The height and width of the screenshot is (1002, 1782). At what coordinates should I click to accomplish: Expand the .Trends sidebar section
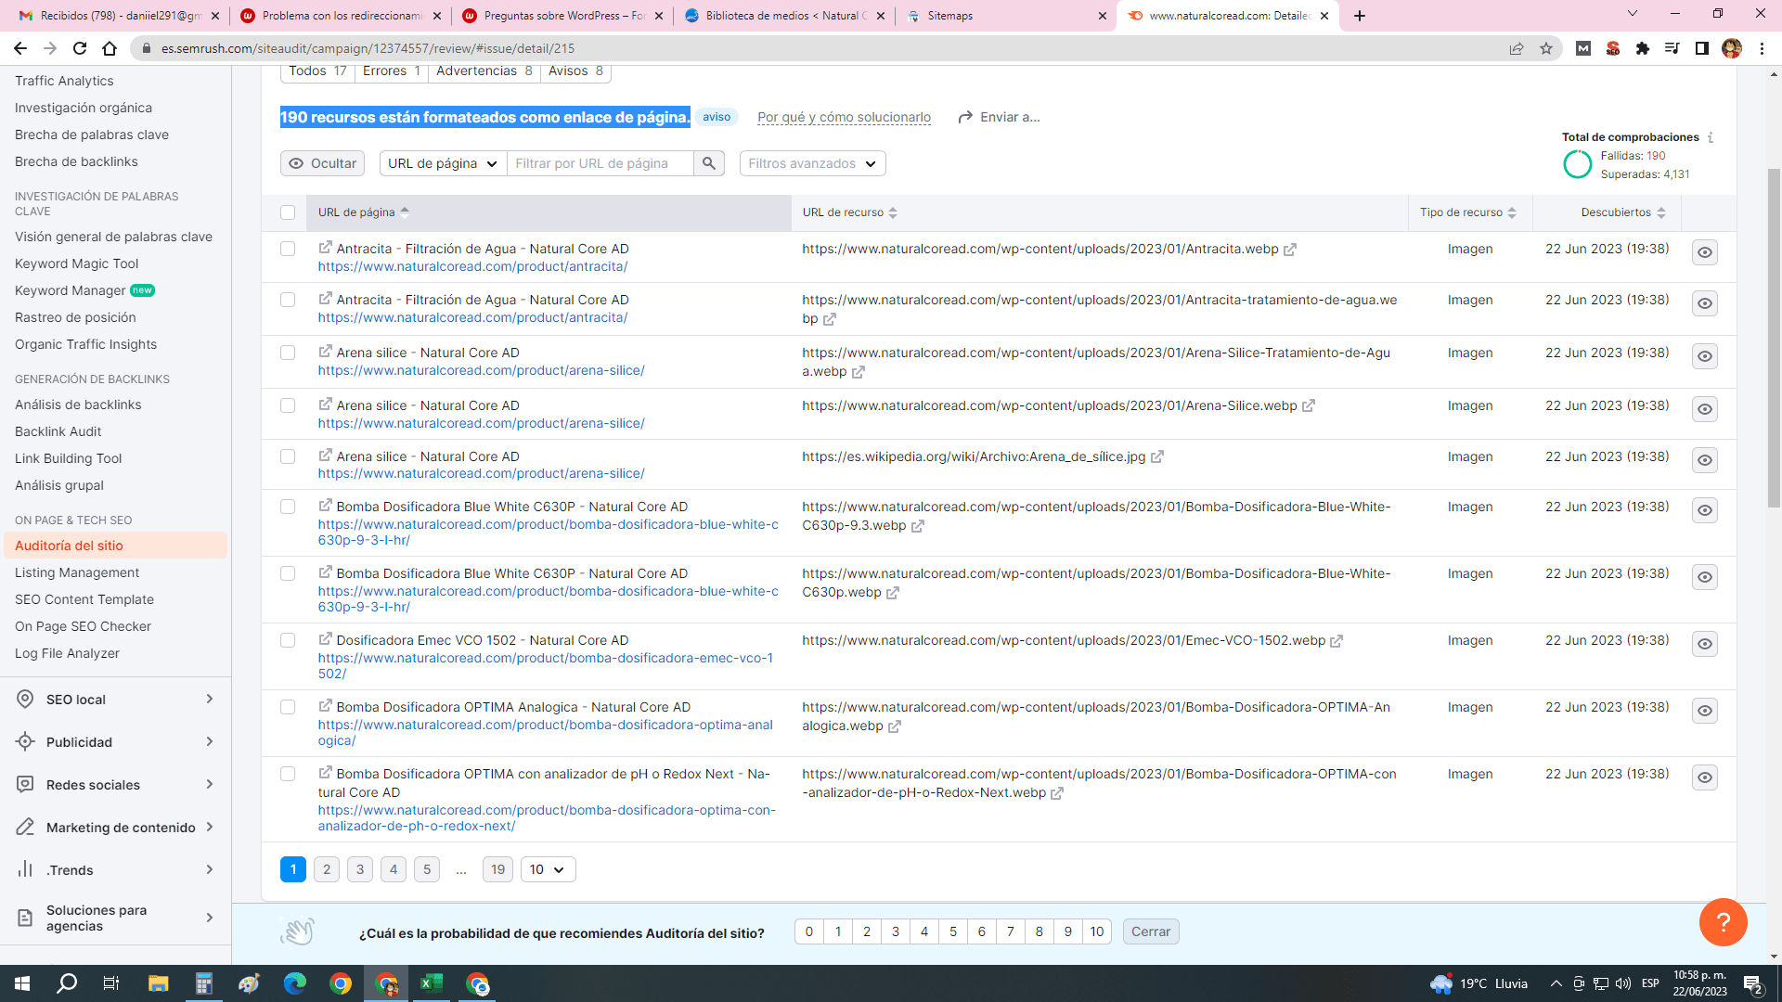click(116, 870)
